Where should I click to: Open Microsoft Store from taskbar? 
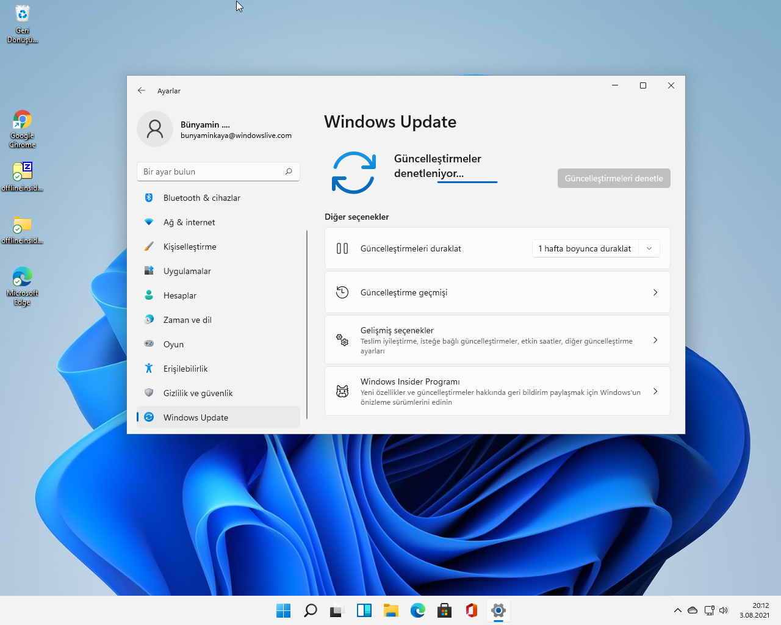(x=445, y=610)
